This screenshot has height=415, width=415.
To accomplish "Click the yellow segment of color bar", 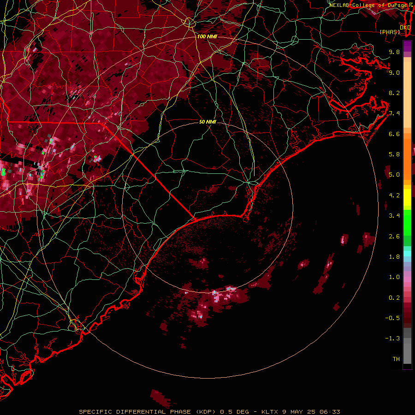I will tap(407, 197).
